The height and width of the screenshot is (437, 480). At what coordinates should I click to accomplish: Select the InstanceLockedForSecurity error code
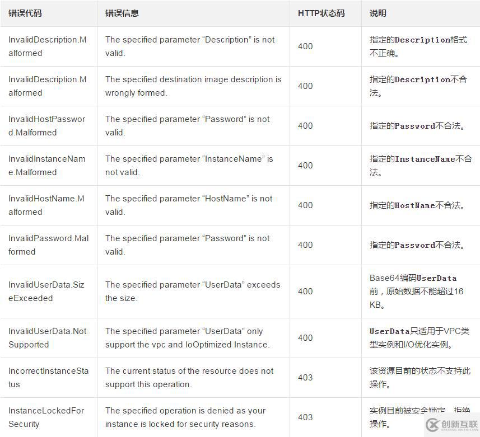(46, 417)
